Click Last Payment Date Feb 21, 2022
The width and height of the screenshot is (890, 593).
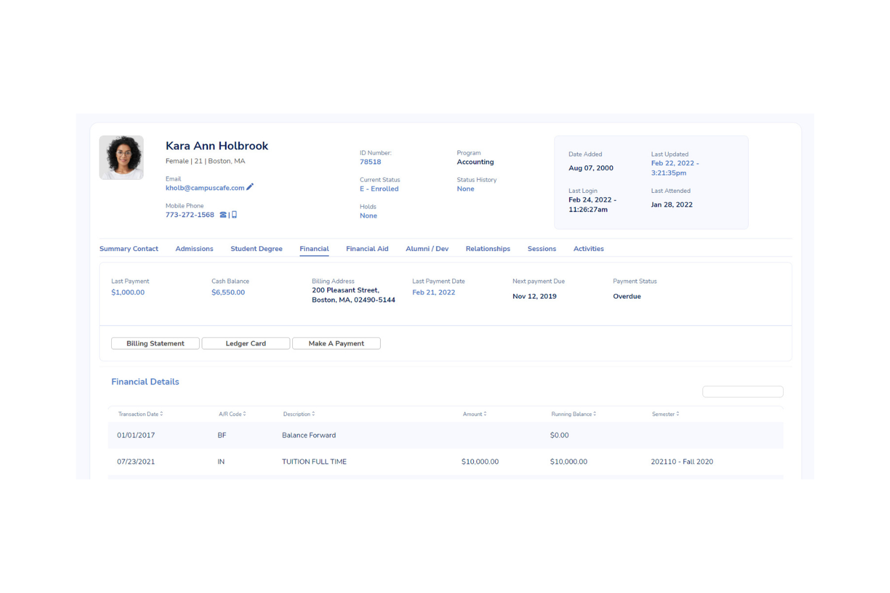tap(434, 293)
